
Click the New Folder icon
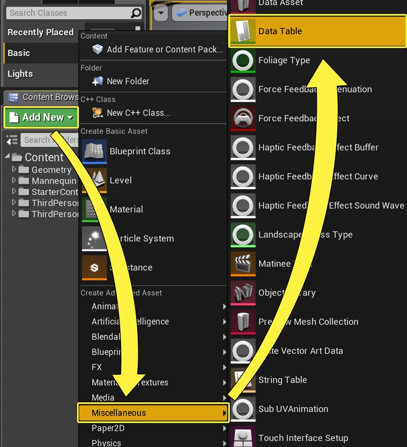(x=97, y=81)
